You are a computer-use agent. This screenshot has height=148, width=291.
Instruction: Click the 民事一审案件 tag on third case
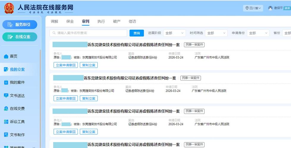coord(194,111)
